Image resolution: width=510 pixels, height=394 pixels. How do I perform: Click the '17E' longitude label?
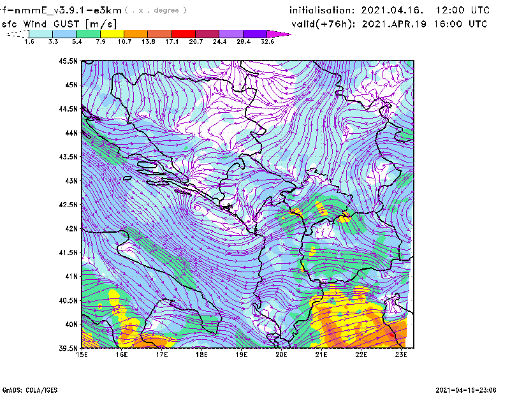[x=162, y=354]
